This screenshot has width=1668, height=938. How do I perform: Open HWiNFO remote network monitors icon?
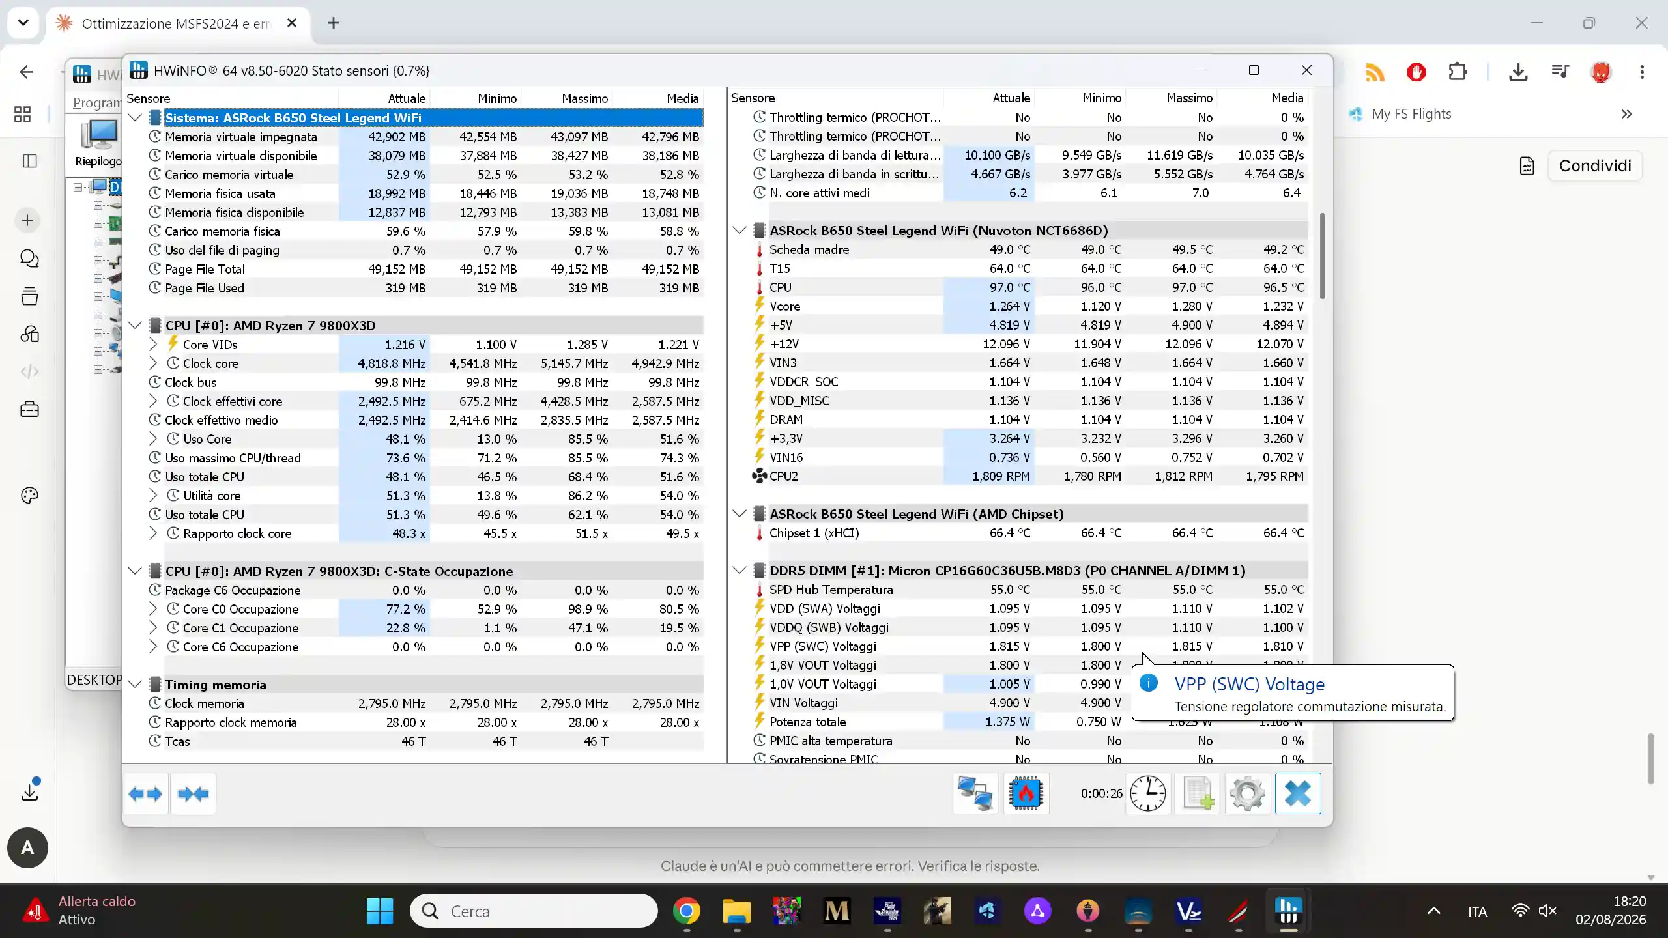click(x=975, y=793)
